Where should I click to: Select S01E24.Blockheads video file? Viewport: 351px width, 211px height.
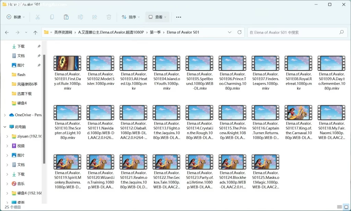pos(233,172)
